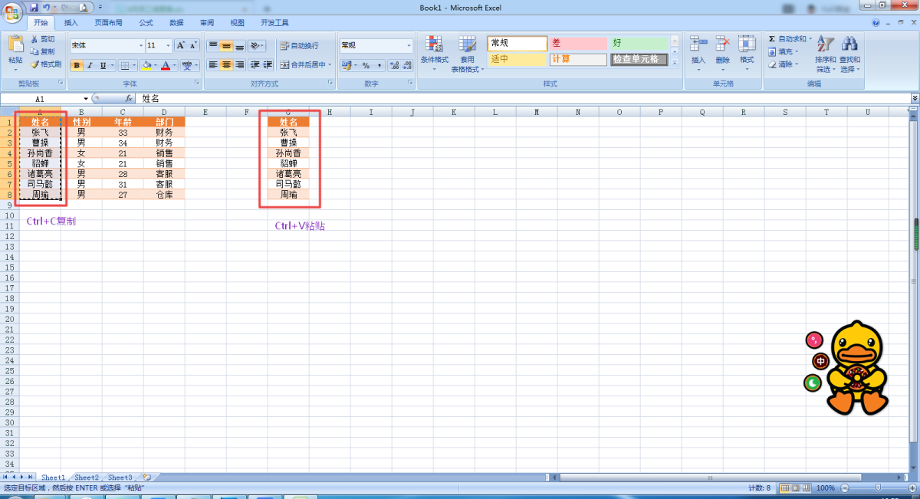Screen dimensions: 920x499
Task: Open Conditional Formatting (条件格式) icon
Action: (x=434, y=44)
